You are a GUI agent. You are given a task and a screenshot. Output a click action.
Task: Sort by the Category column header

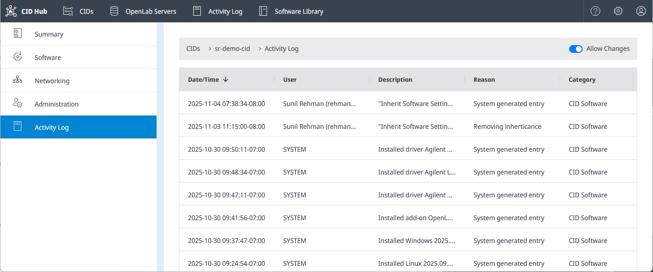pos(582,79)
